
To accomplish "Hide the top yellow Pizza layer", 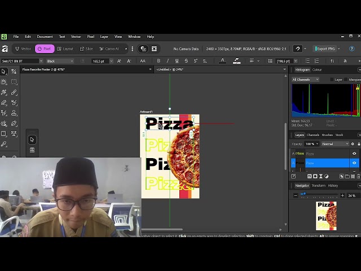I will coord(354,154).
